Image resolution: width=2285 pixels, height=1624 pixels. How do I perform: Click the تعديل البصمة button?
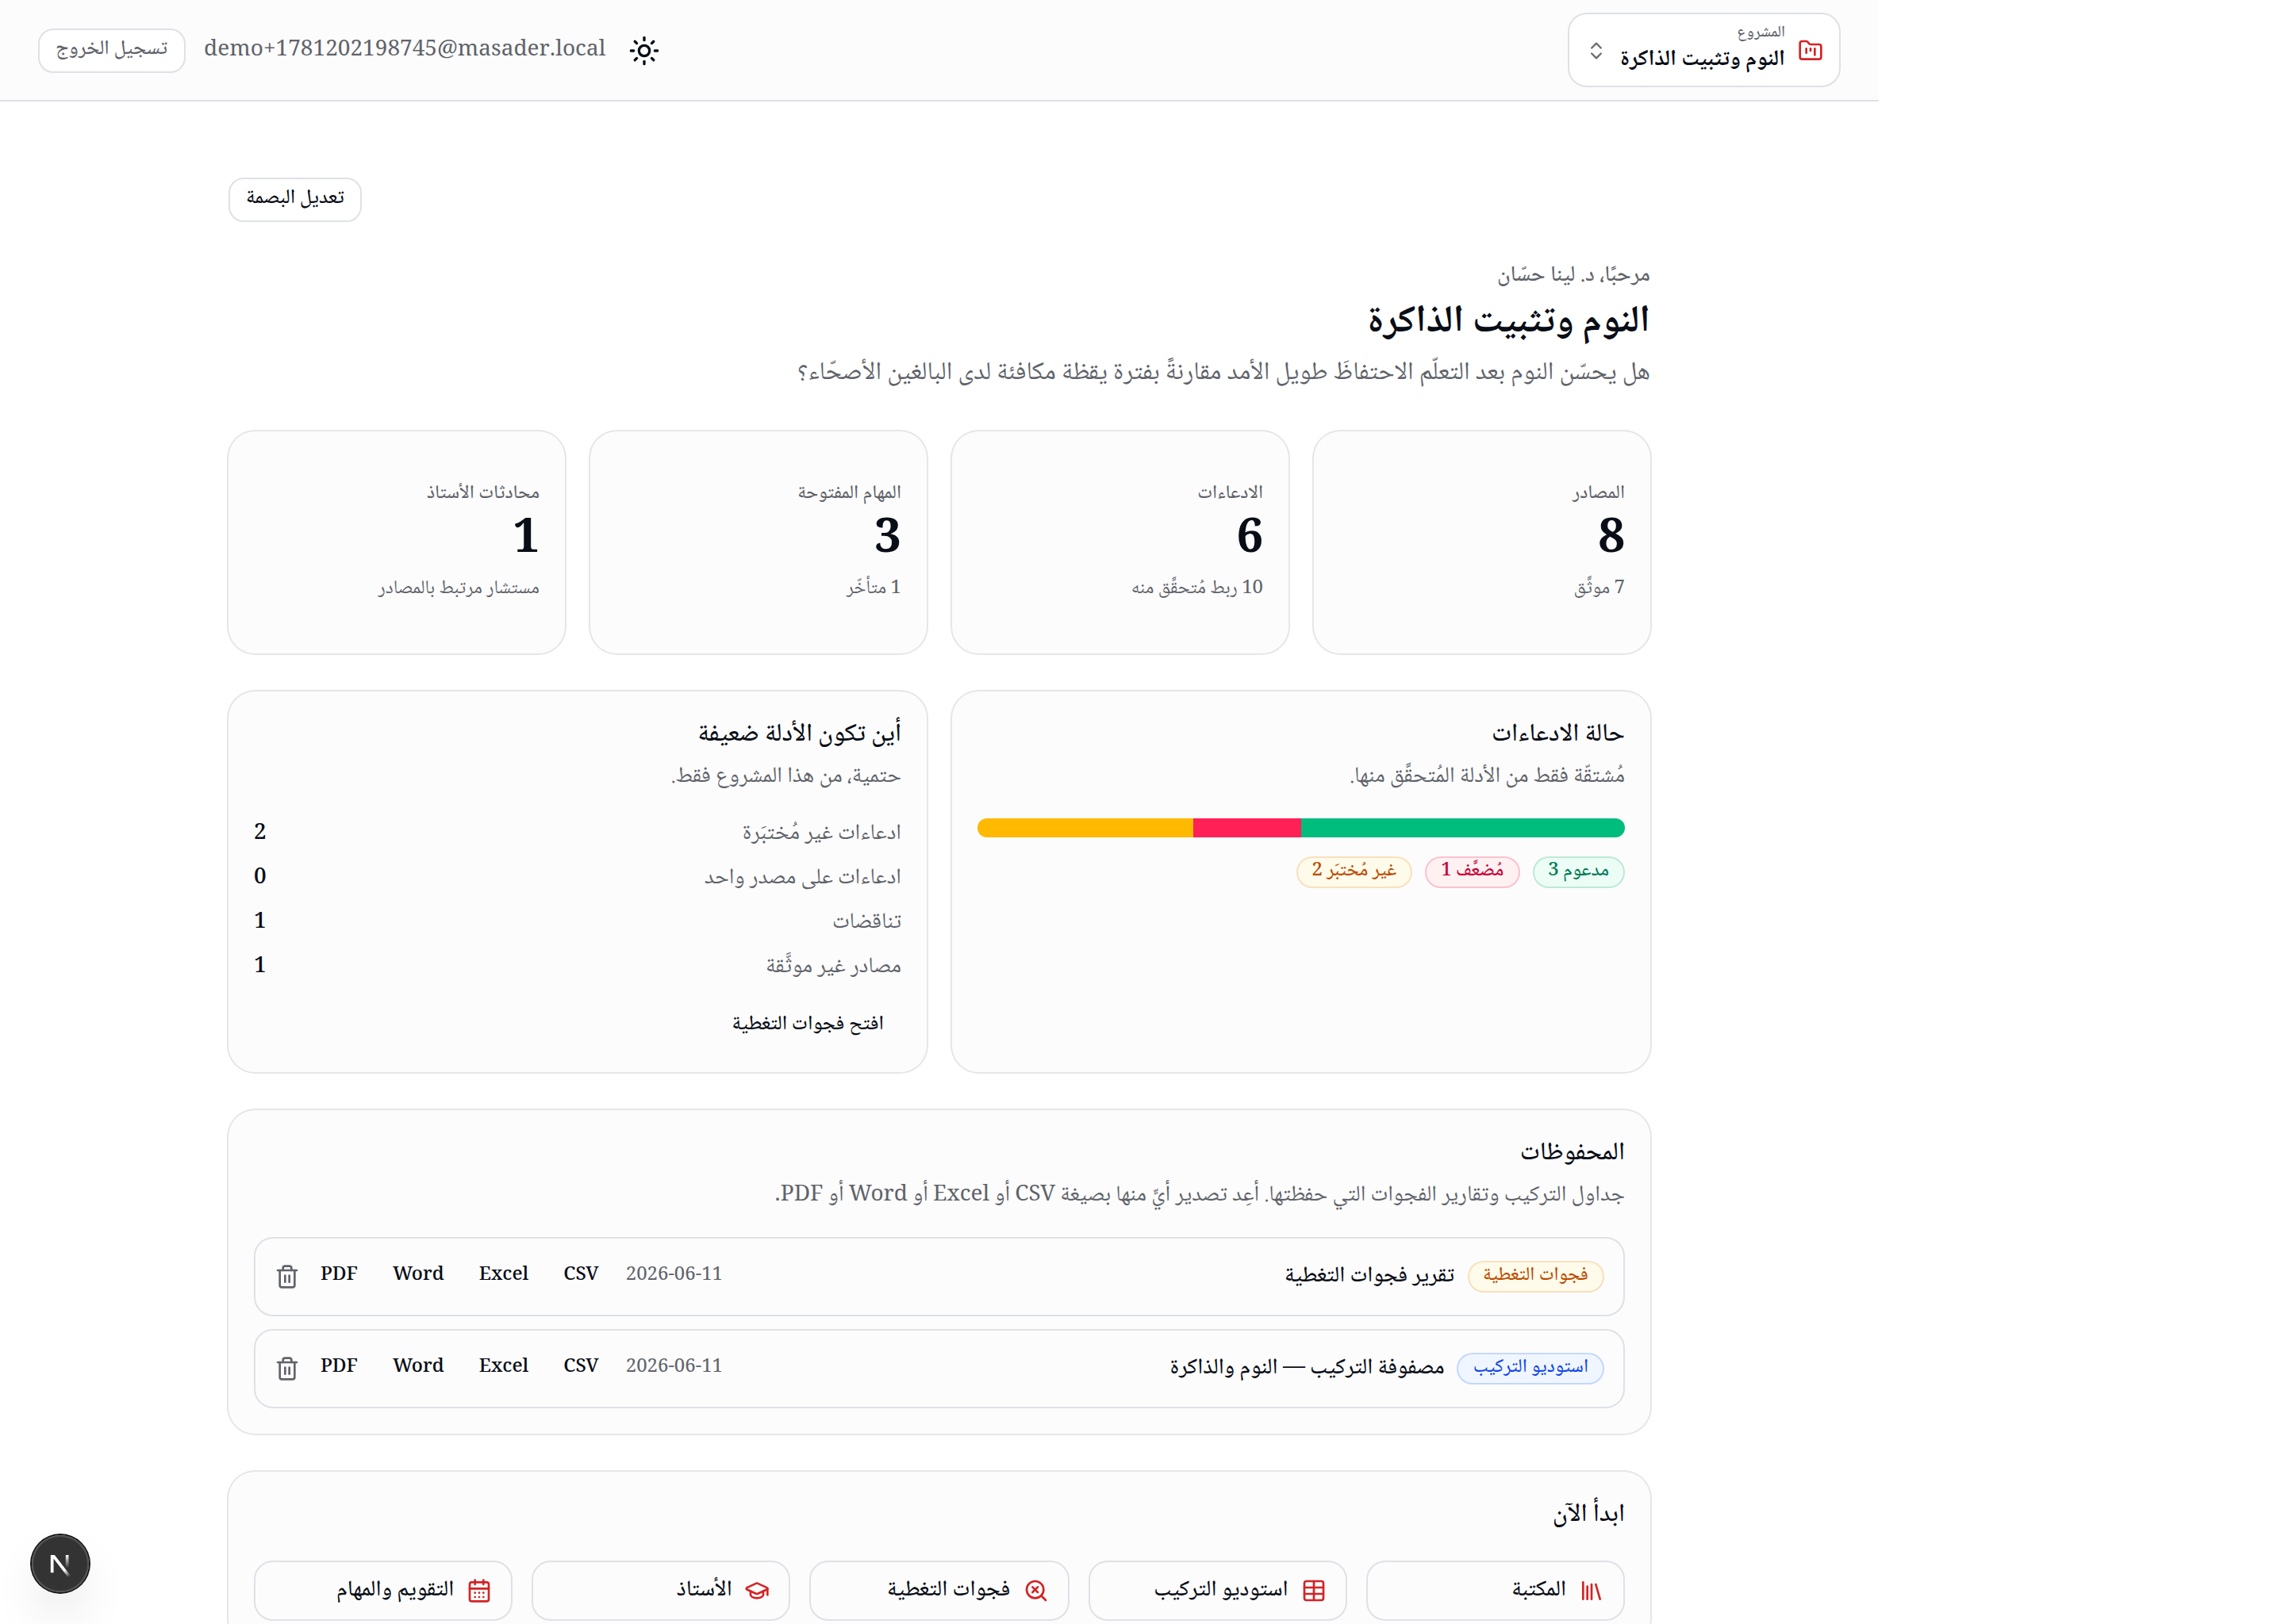(295, 199)
